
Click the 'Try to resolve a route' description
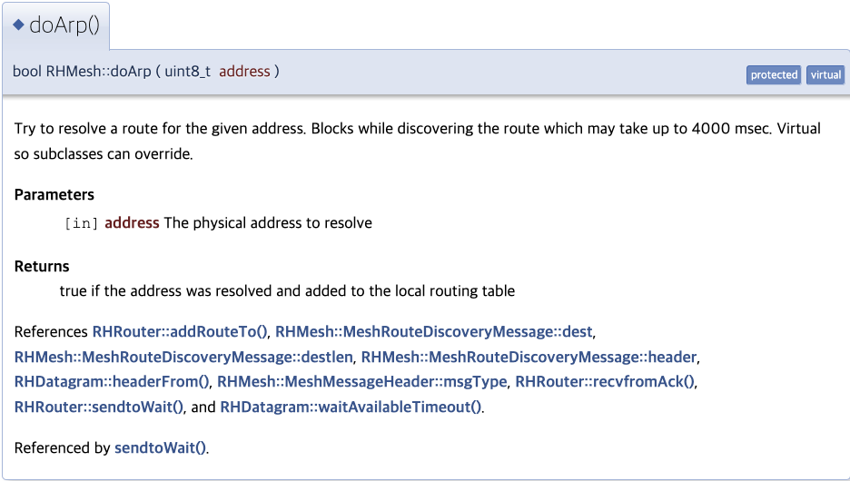point(418,142)
